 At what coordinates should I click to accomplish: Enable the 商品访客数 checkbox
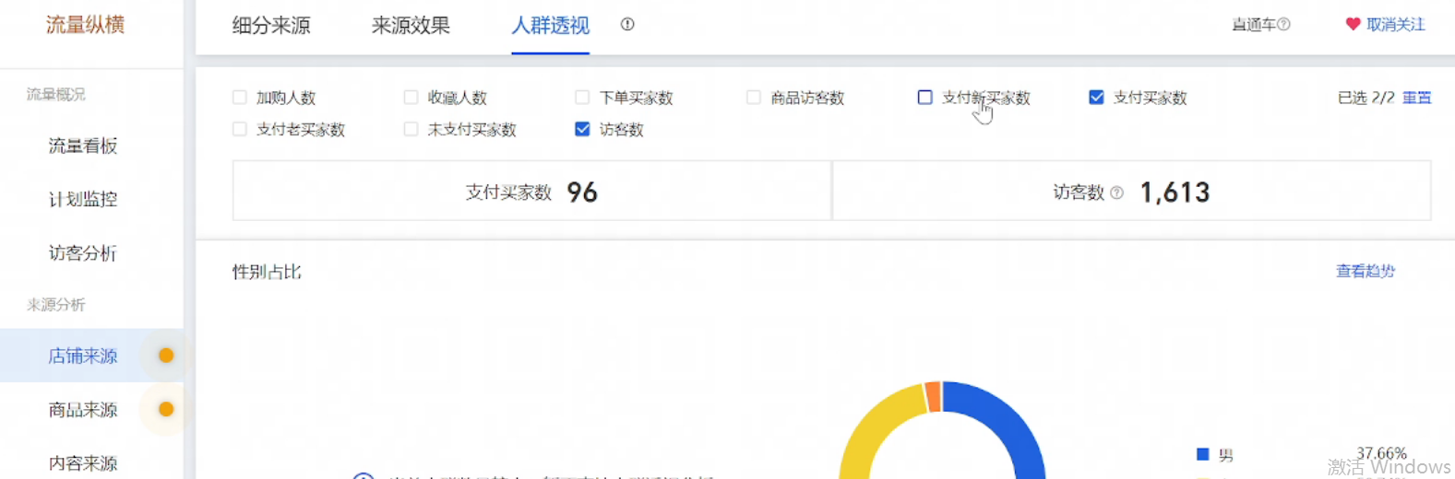754,98
